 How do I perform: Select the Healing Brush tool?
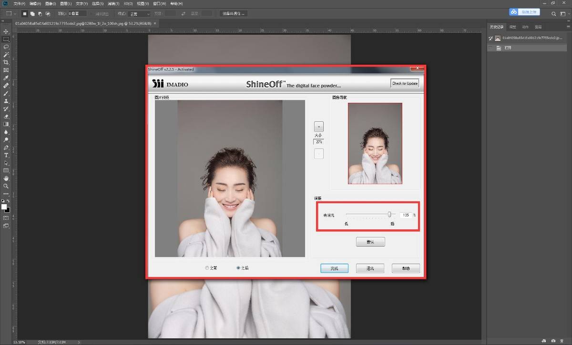6,86
